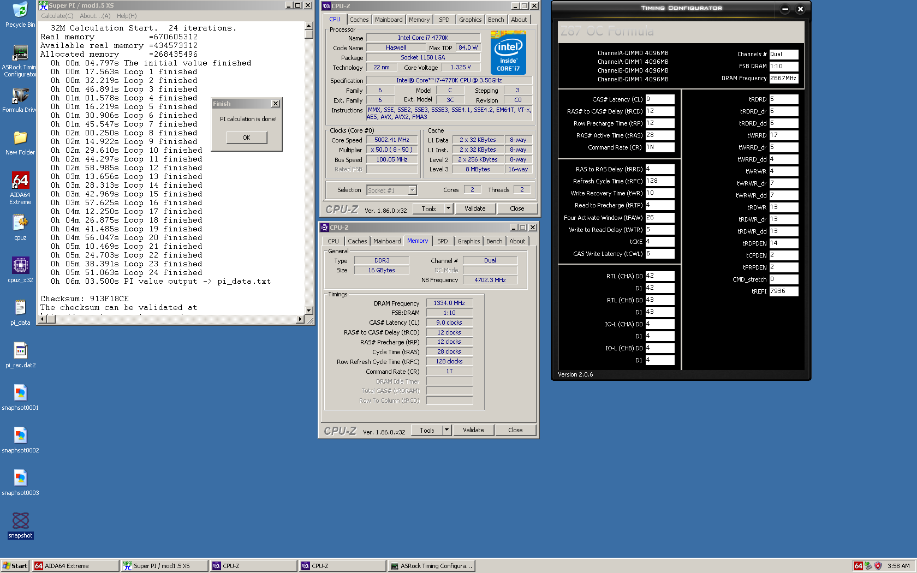Switch to ASRock Timing Configurator taskbar button
The width and height of the screenshot is (917, 573).
pyautogui.click(x=431, y=566)
